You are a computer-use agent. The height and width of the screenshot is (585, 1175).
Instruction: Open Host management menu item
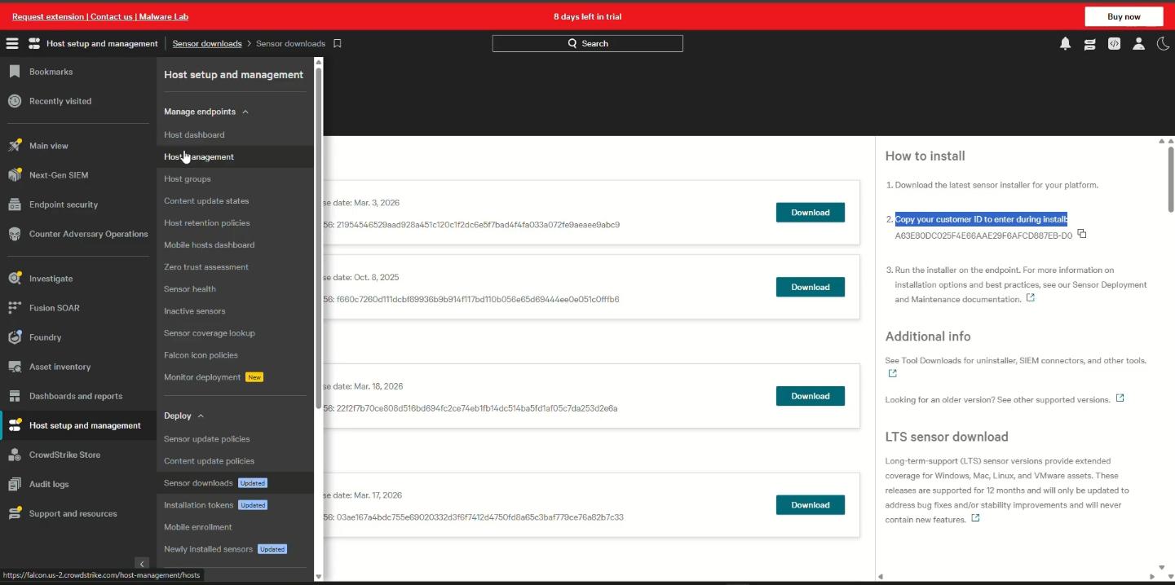coord(235,156)
